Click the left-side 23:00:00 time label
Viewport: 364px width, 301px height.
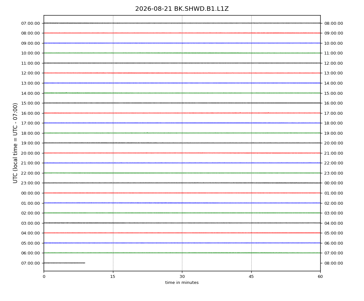coord(30,183)
